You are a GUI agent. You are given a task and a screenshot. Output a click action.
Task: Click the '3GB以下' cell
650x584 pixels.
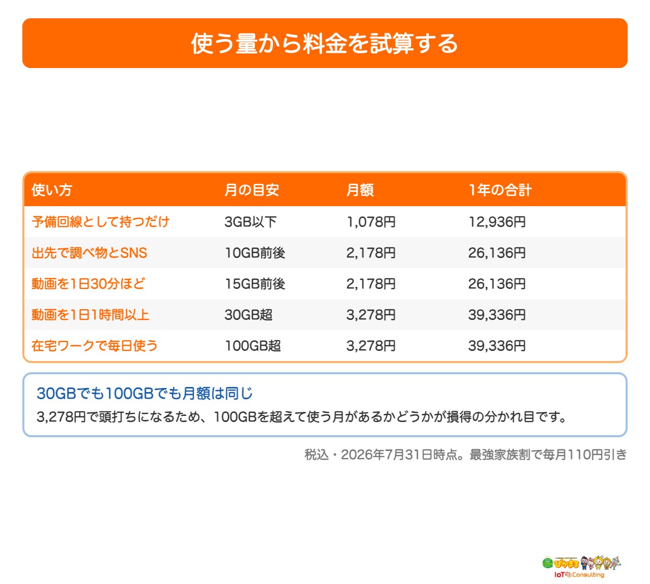click(250, 221)
